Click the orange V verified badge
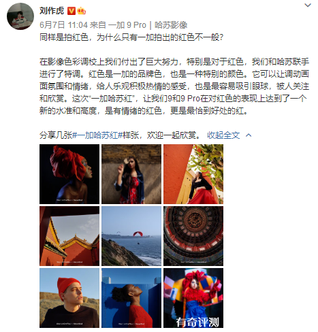The width and height of the screenshot is (318, 332). [x=71, y=11]
